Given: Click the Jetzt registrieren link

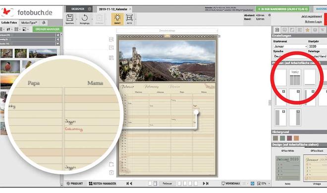Looking at the screenshot, I should point(312,16).
